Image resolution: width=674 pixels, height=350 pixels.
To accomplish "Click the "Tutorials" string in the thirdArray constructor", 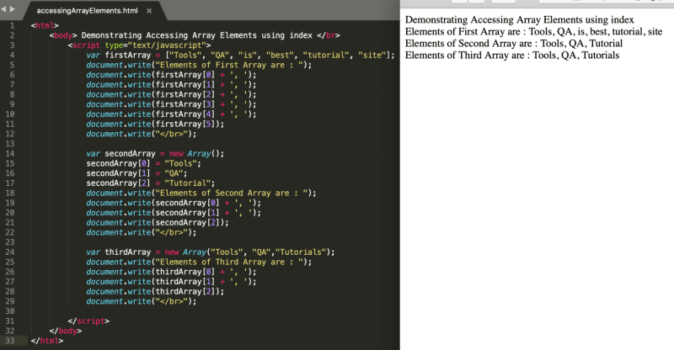I will [301, 252].
